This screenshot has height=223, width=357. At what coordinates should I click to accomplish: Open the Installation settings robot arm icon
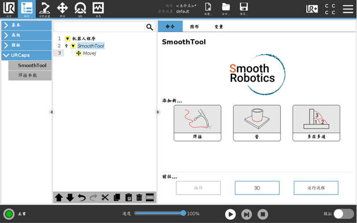point(44,9)
